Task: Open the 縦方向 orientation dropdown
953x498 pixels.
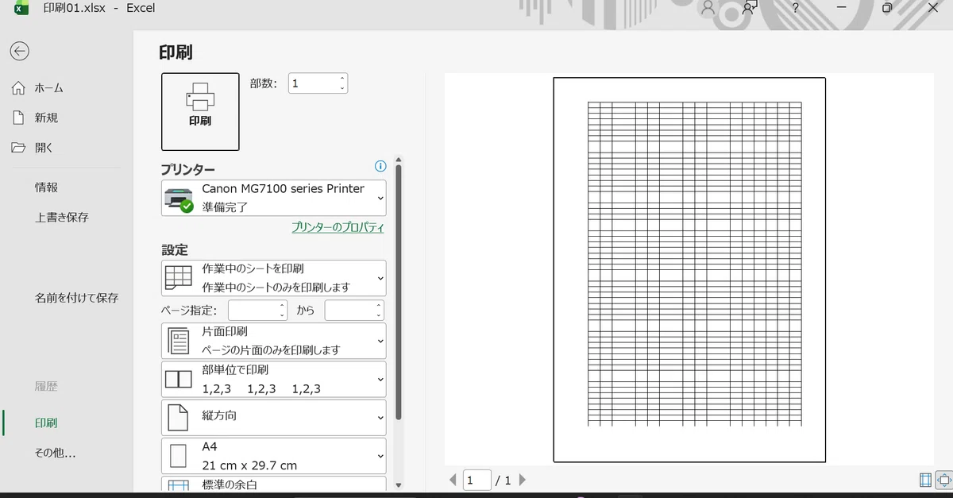Action: click(274, 417)
